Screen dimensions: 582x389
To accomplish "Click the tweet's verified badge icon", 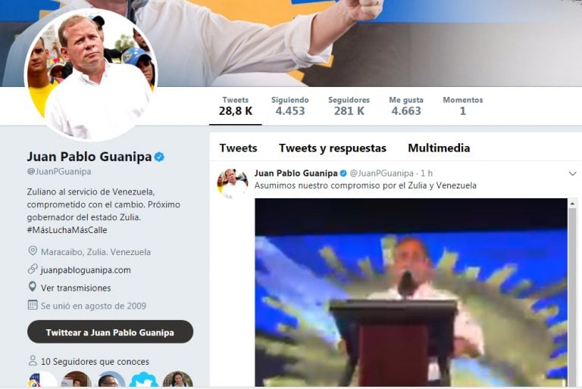I will pos(343,173).
